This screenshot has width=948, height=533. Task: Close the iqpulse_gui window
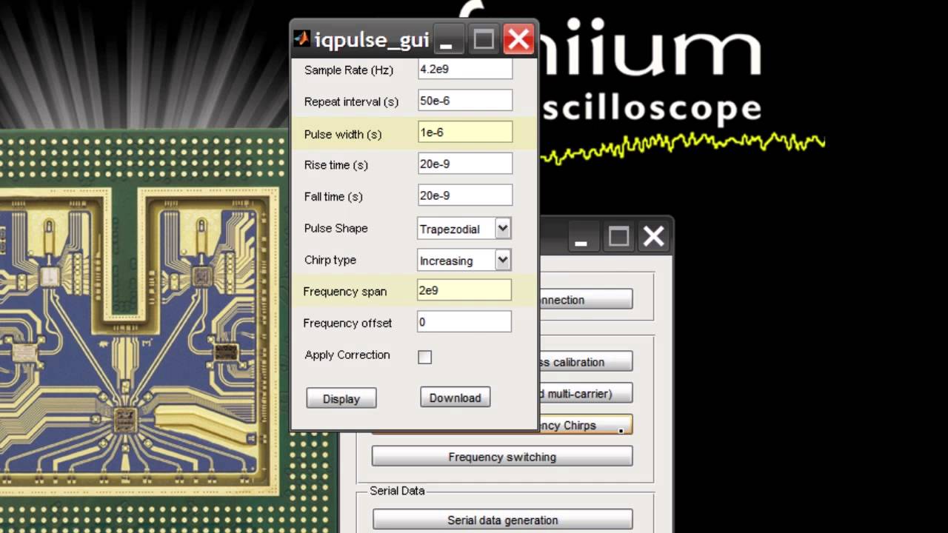click(x=518, y=39)
